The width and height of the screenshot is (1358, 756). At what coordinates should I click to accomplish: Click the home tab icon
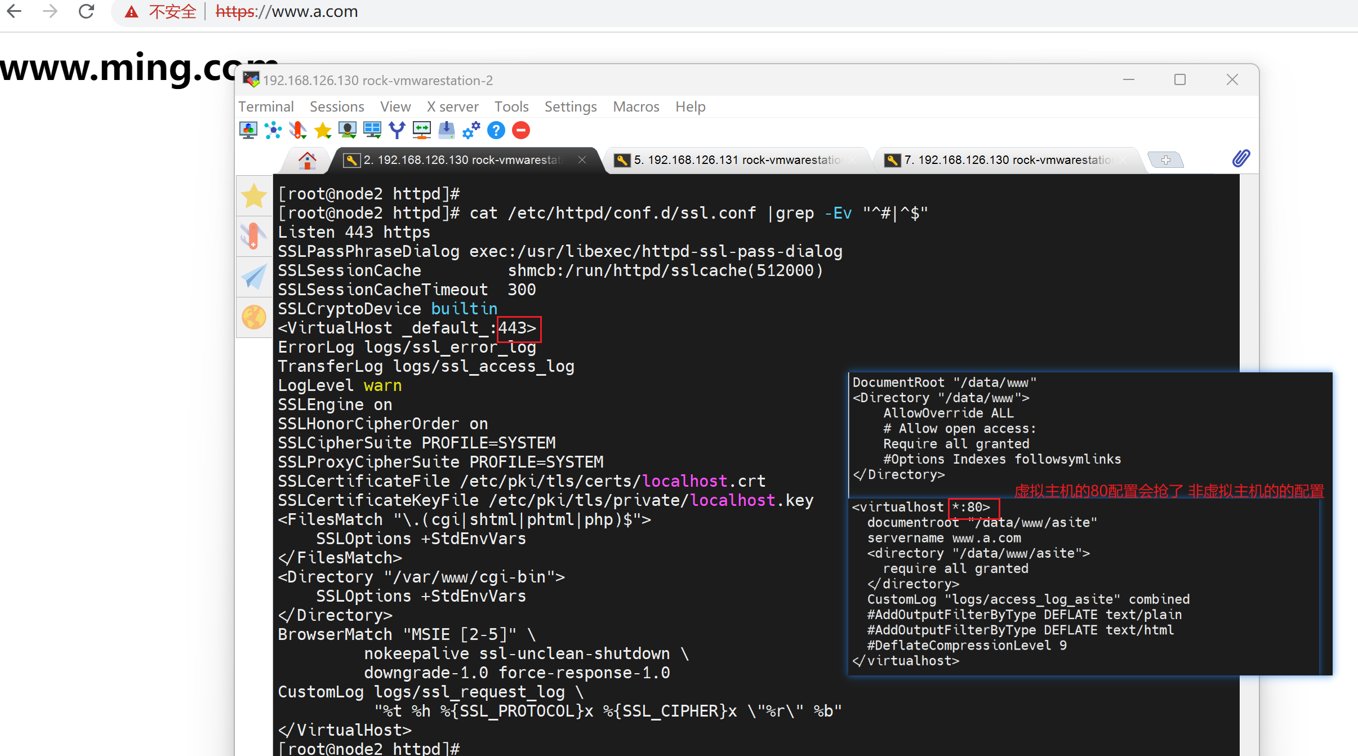307,161
